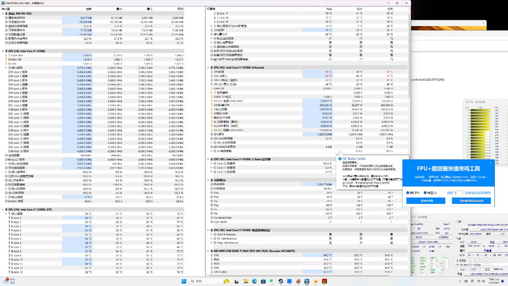
Task: Open the Microsoft Store icon on the taskbar
Action: pyautogui.click(x=264, y=281)
